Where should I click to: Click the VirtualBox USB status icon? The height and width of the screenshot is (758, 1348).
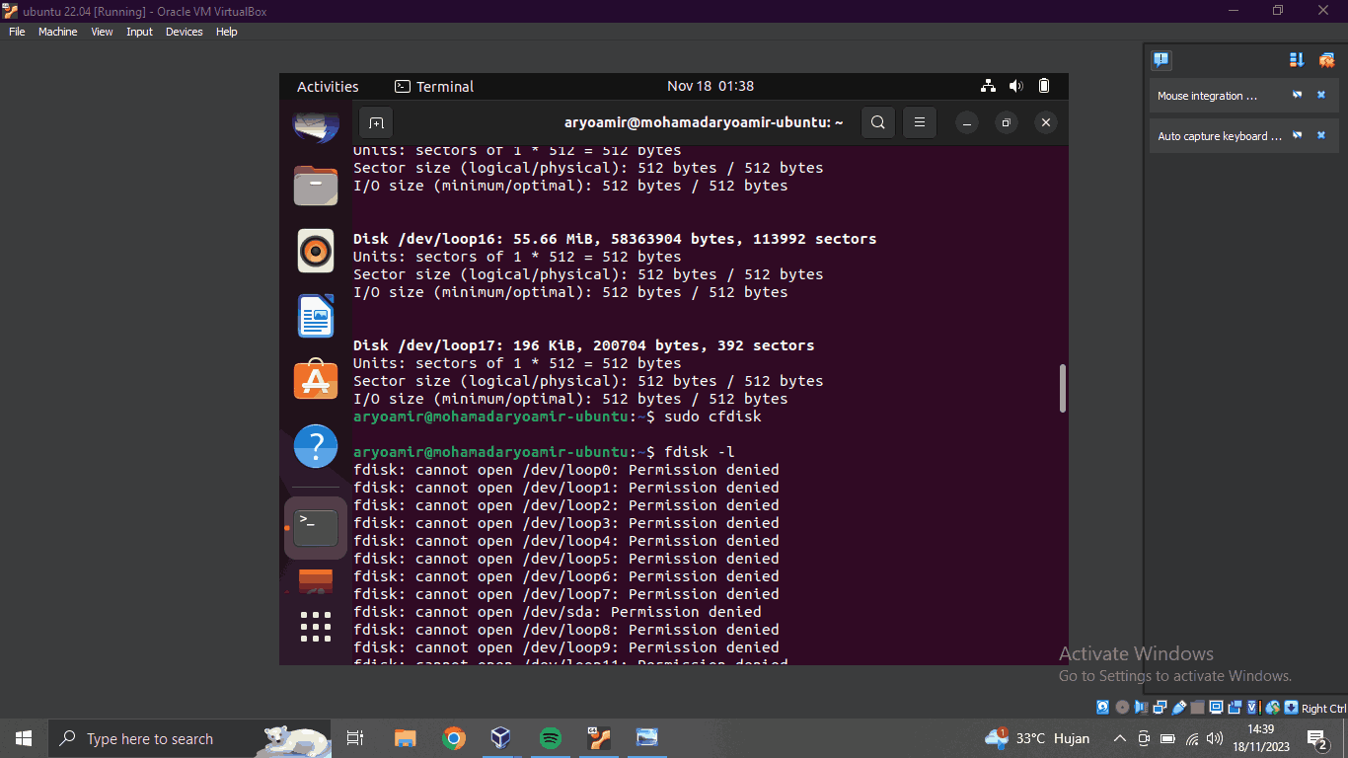(x=1178, y=708)
